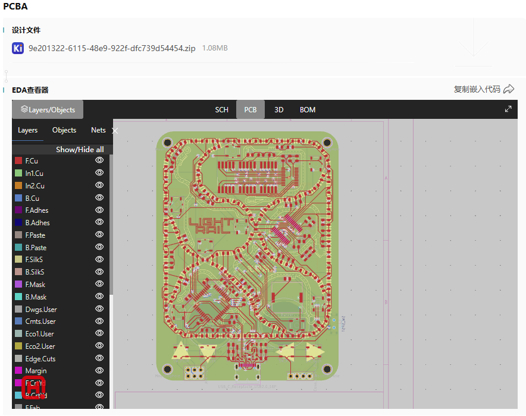Select the Eco1.User layer row
The width and height of the screenshot is (526, 416).
coord(61,333)
